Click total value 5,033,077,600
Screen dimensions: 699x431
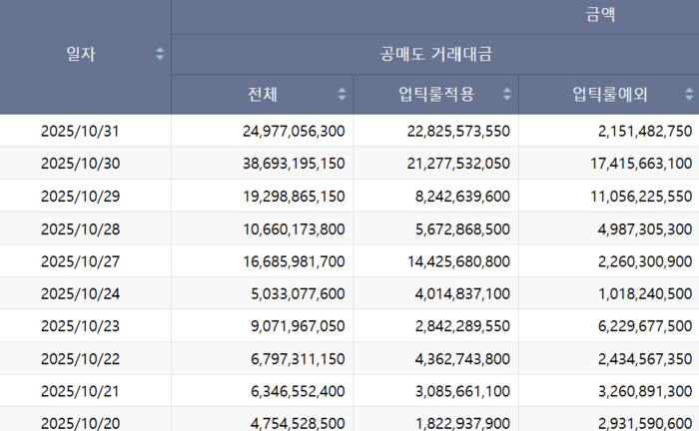point(298,294)
